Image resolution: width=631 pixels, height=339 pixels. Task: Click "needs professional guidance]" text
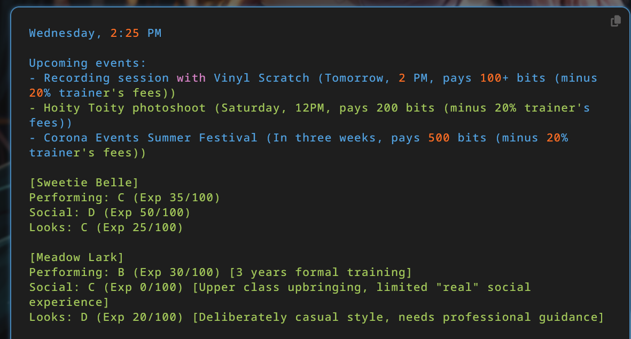(x=501, y=317)
